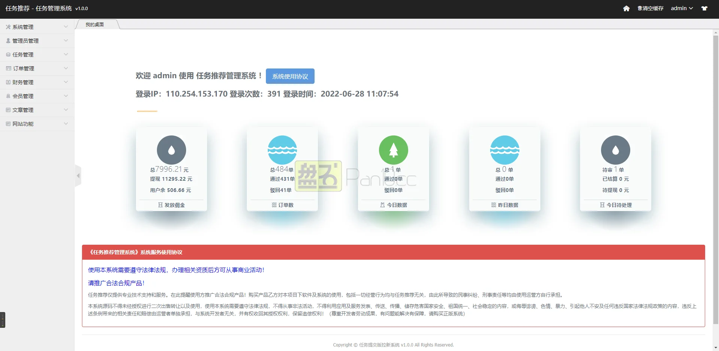Click the document icon beside 文章管理
The width and height of the screenshot is (719, 351).
click(x=7, y=110)
